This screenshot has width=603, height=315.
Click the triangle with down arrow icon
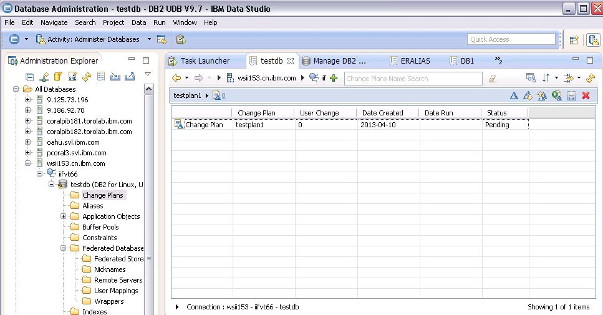pyautogui.click(x=528, y=96)
